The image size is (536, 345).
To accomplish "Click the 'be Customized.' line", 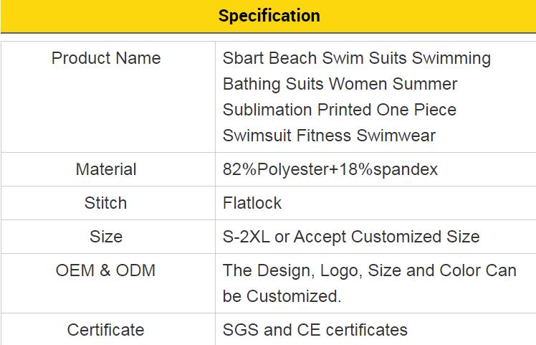I will coord(282,296).
